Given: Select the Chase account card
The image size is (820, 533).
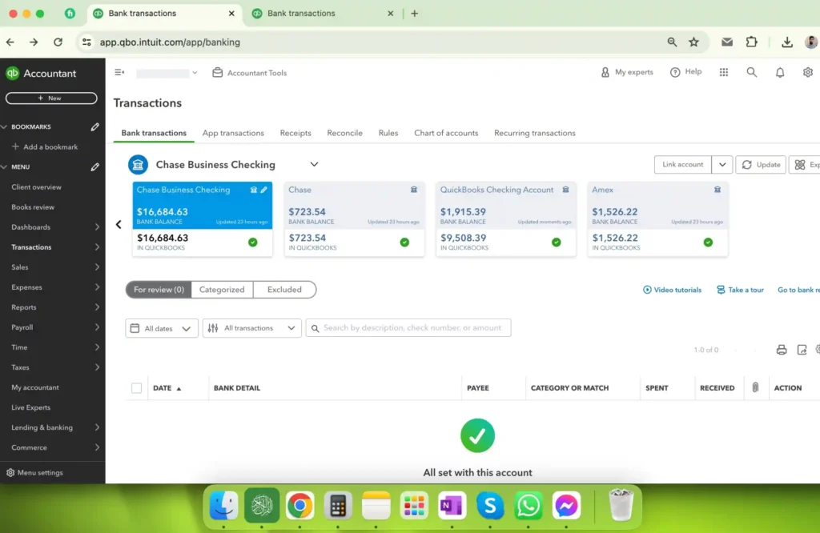Looking at the screenshot, I should pos(354,219).
